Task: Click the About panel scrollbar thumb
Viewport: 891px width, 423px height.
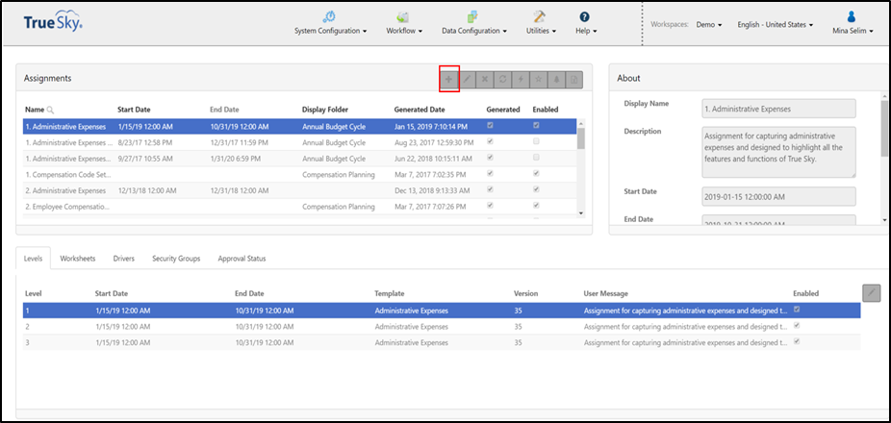Action: [884, 128]
